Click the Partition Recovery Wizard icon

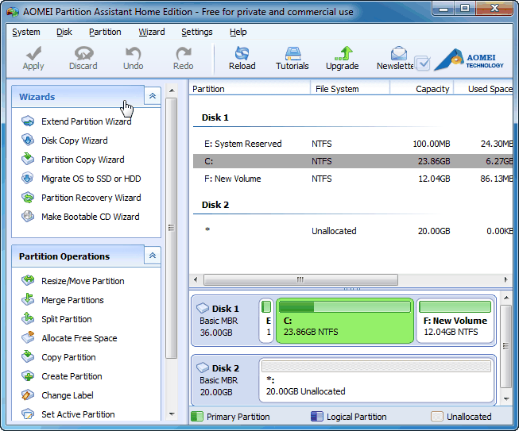28,198
